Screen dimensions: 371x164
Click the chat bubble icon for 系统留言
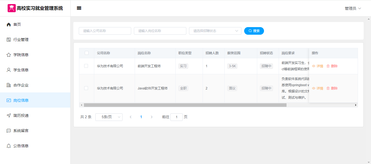click(x=9, y=131)
